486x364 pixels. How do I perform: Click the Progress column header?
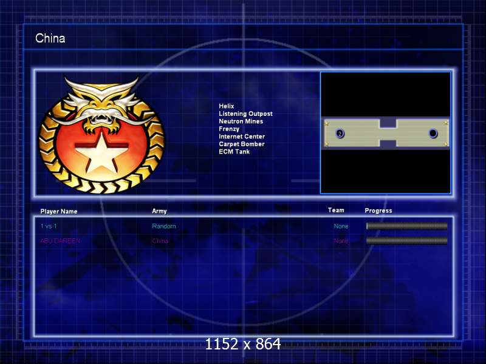pos(378,211)
